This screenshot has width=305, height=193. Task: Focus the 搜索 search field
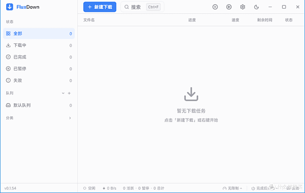tap(142, 7)
